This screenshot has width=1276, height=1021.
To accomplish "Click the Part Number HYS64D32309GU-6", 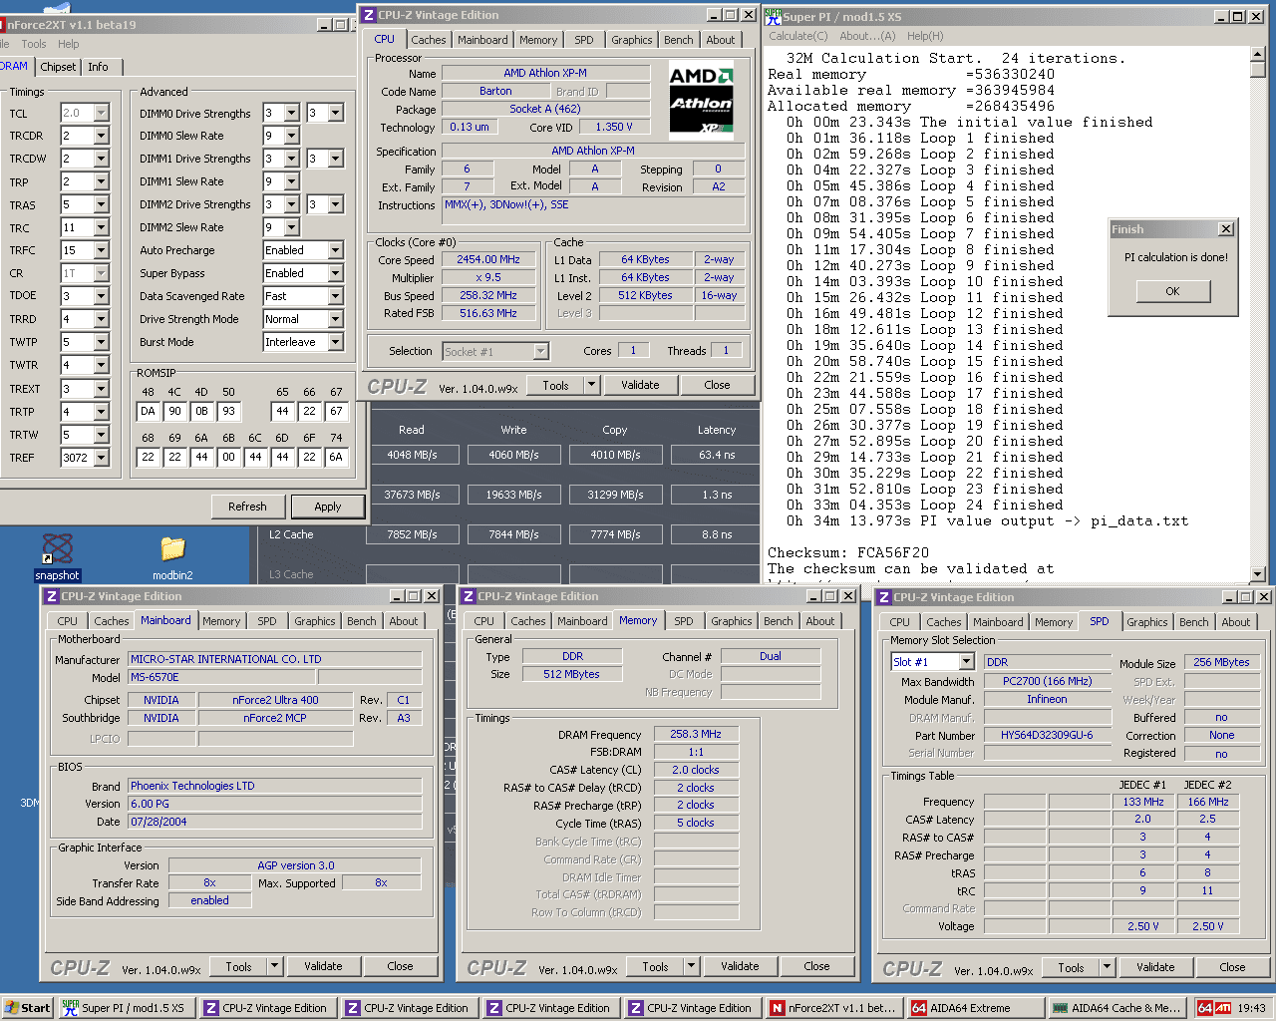I will tap(1047, 735).
